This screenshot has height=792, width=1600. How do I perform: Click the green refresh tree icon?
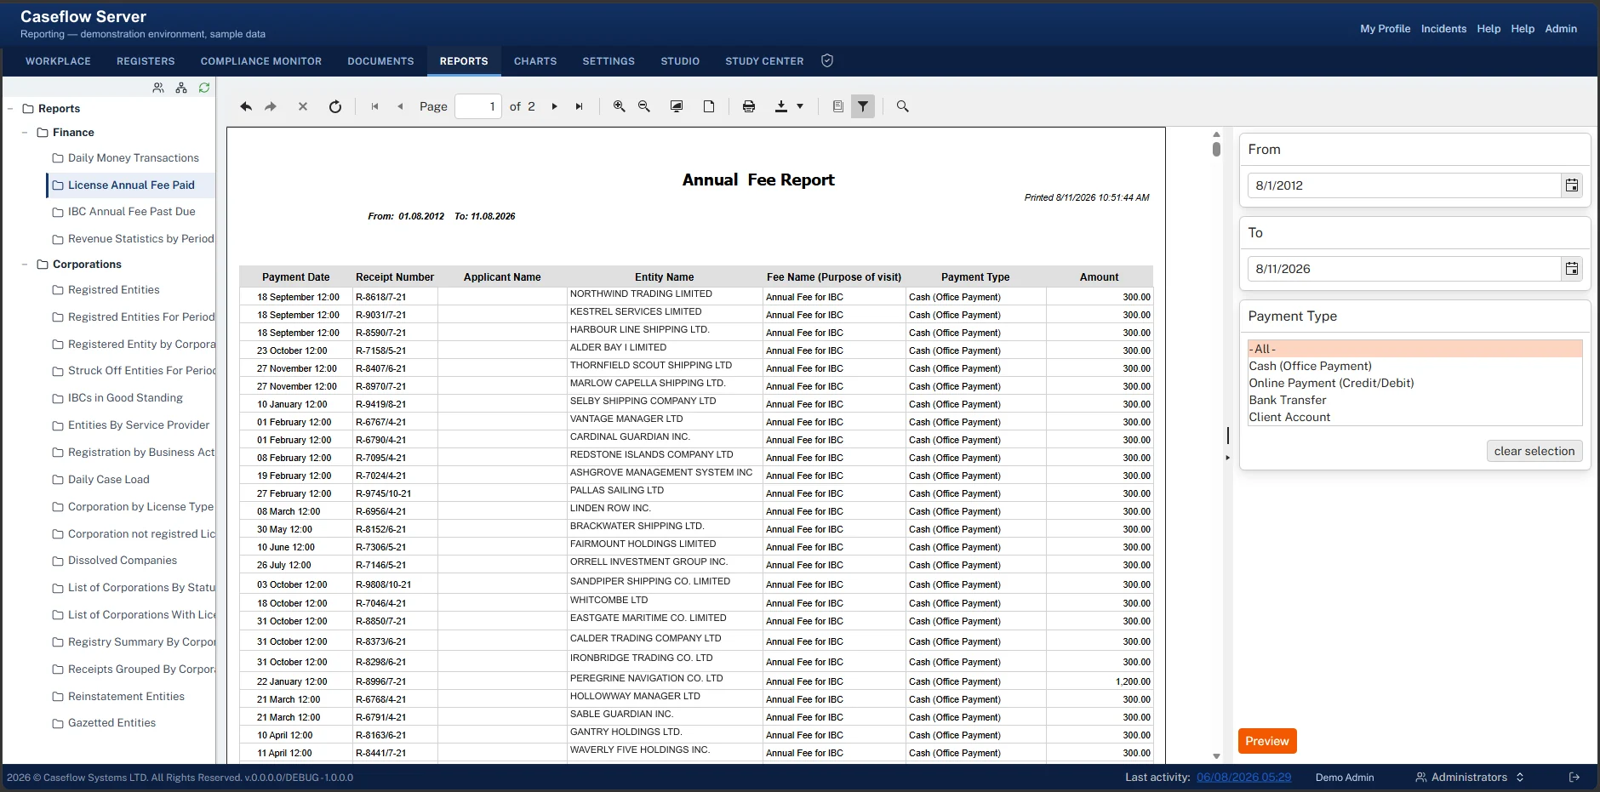click(x=204, y=88)
